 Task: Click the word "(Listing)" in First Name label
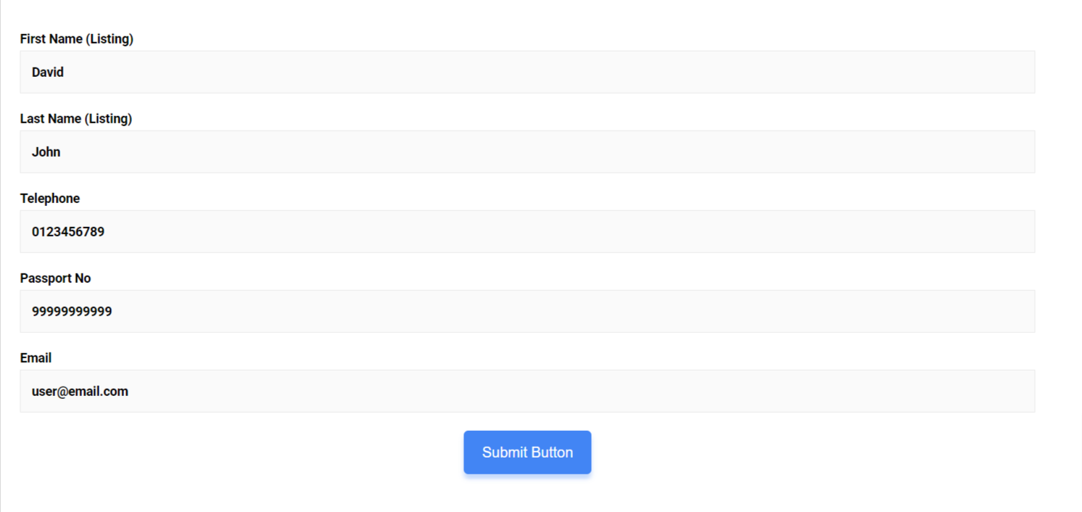[x=110, y=39]
